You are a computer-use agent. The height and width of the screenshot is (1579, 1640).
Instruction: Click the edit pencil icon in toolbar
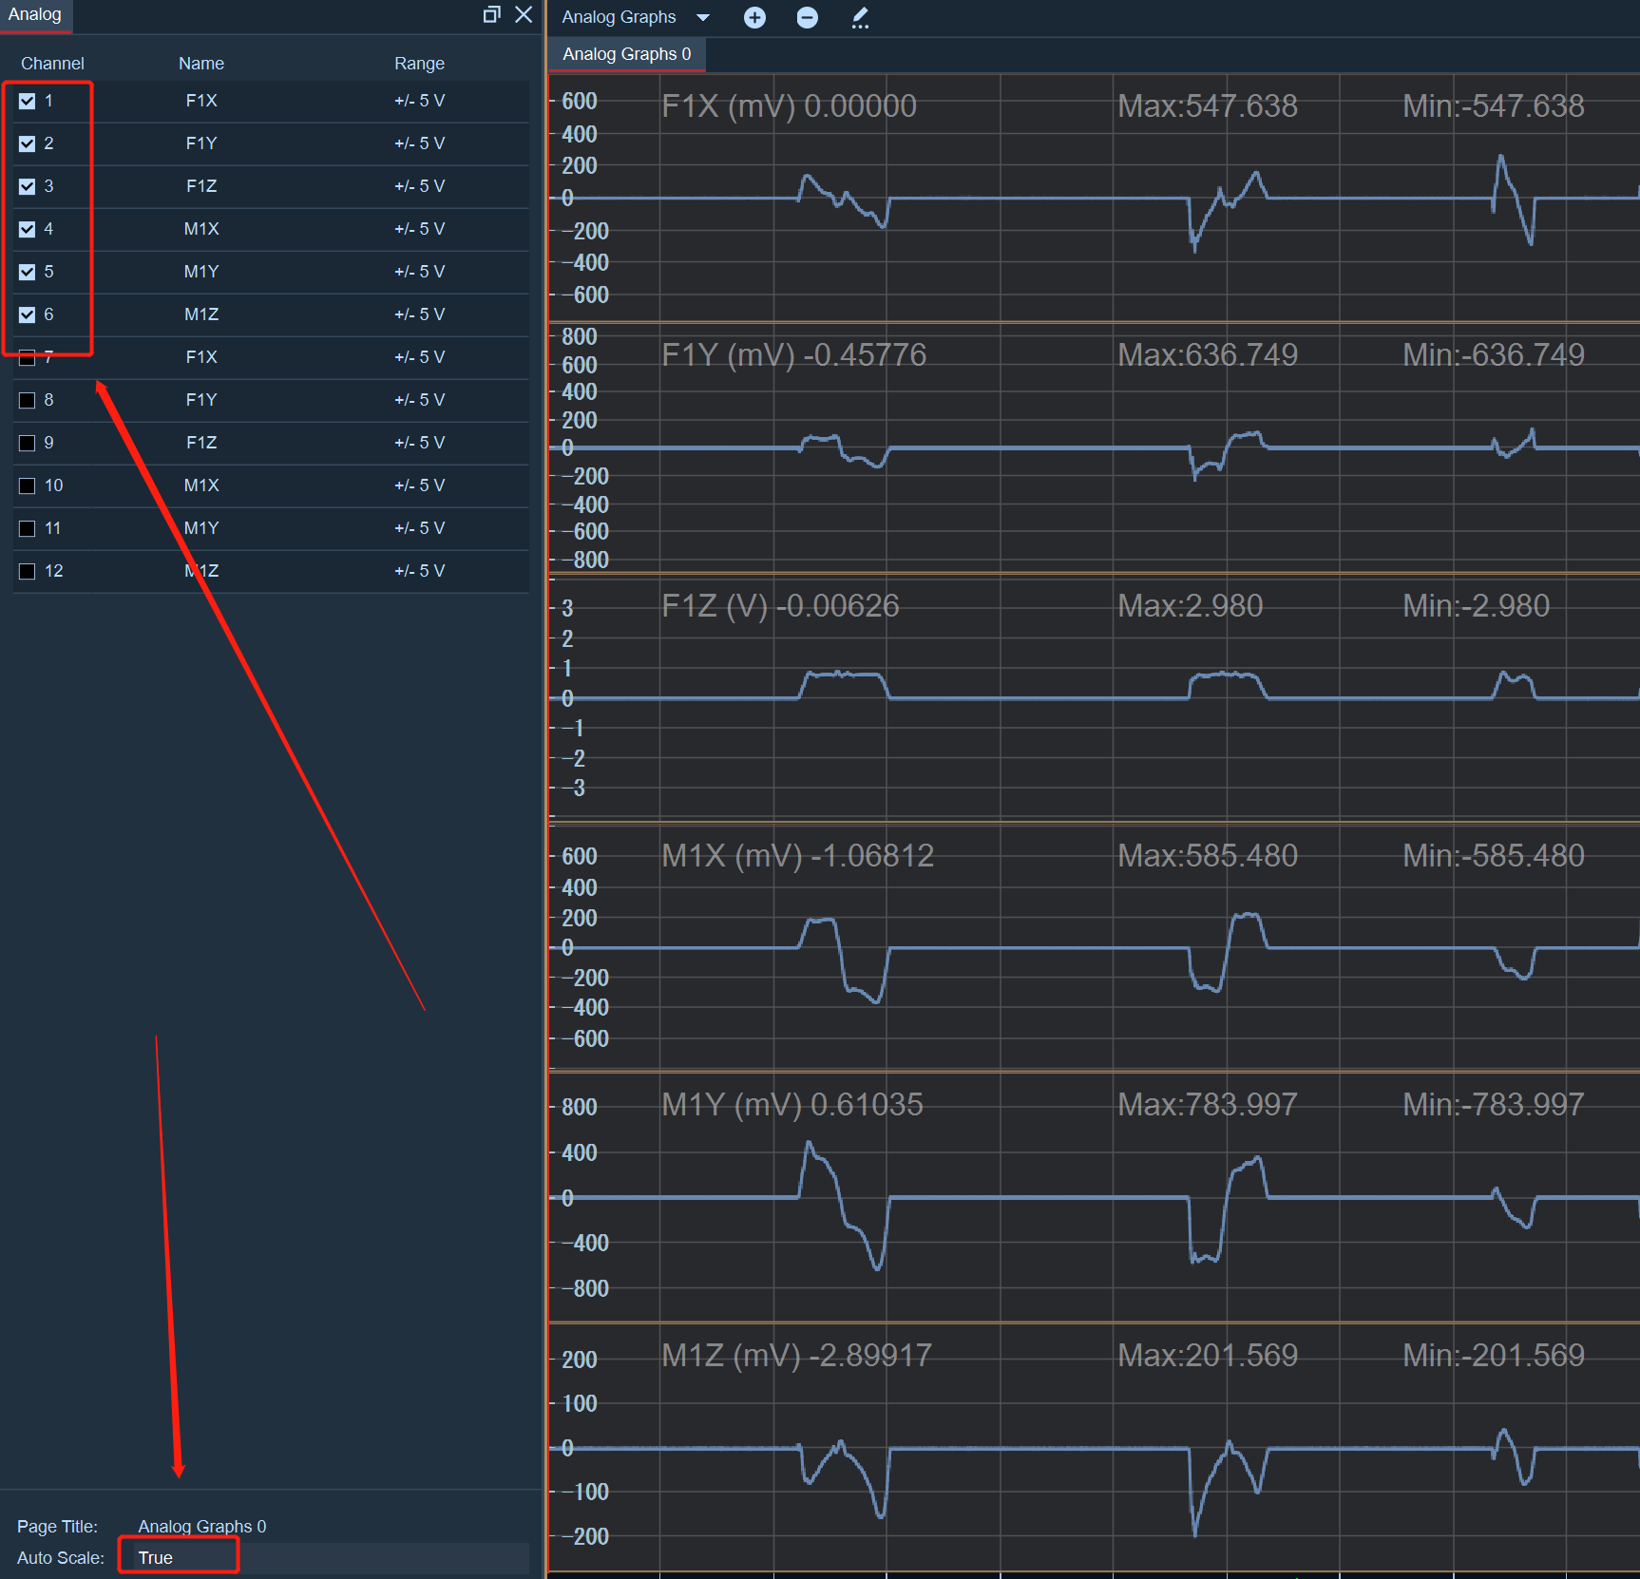point(860,17)
